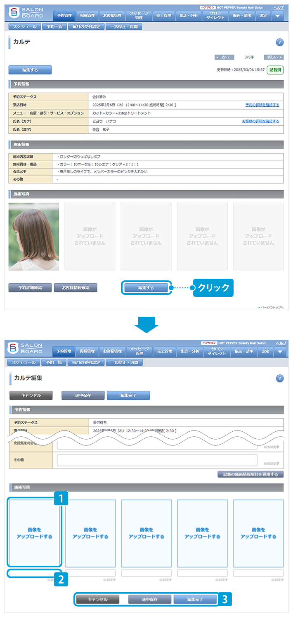Click the kanji name 美容 花子
The height and width of the screenshot is (617, 293).
pos(101,129)
